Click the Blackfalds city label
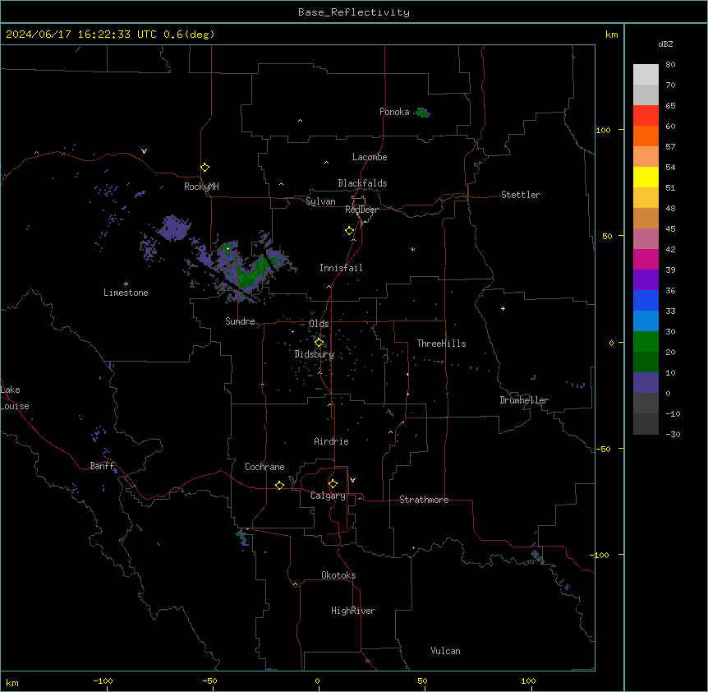 coord(362,183)
